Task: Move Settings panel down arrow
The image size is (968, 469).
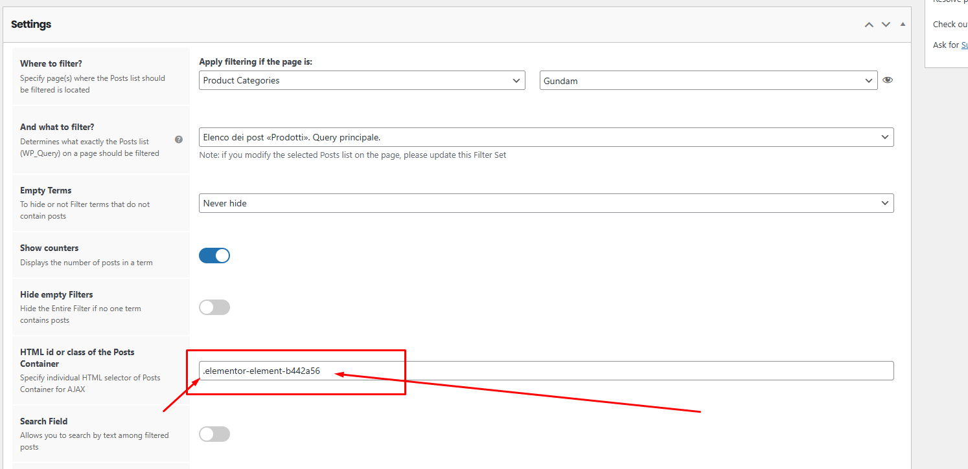Action: point(886,25)
